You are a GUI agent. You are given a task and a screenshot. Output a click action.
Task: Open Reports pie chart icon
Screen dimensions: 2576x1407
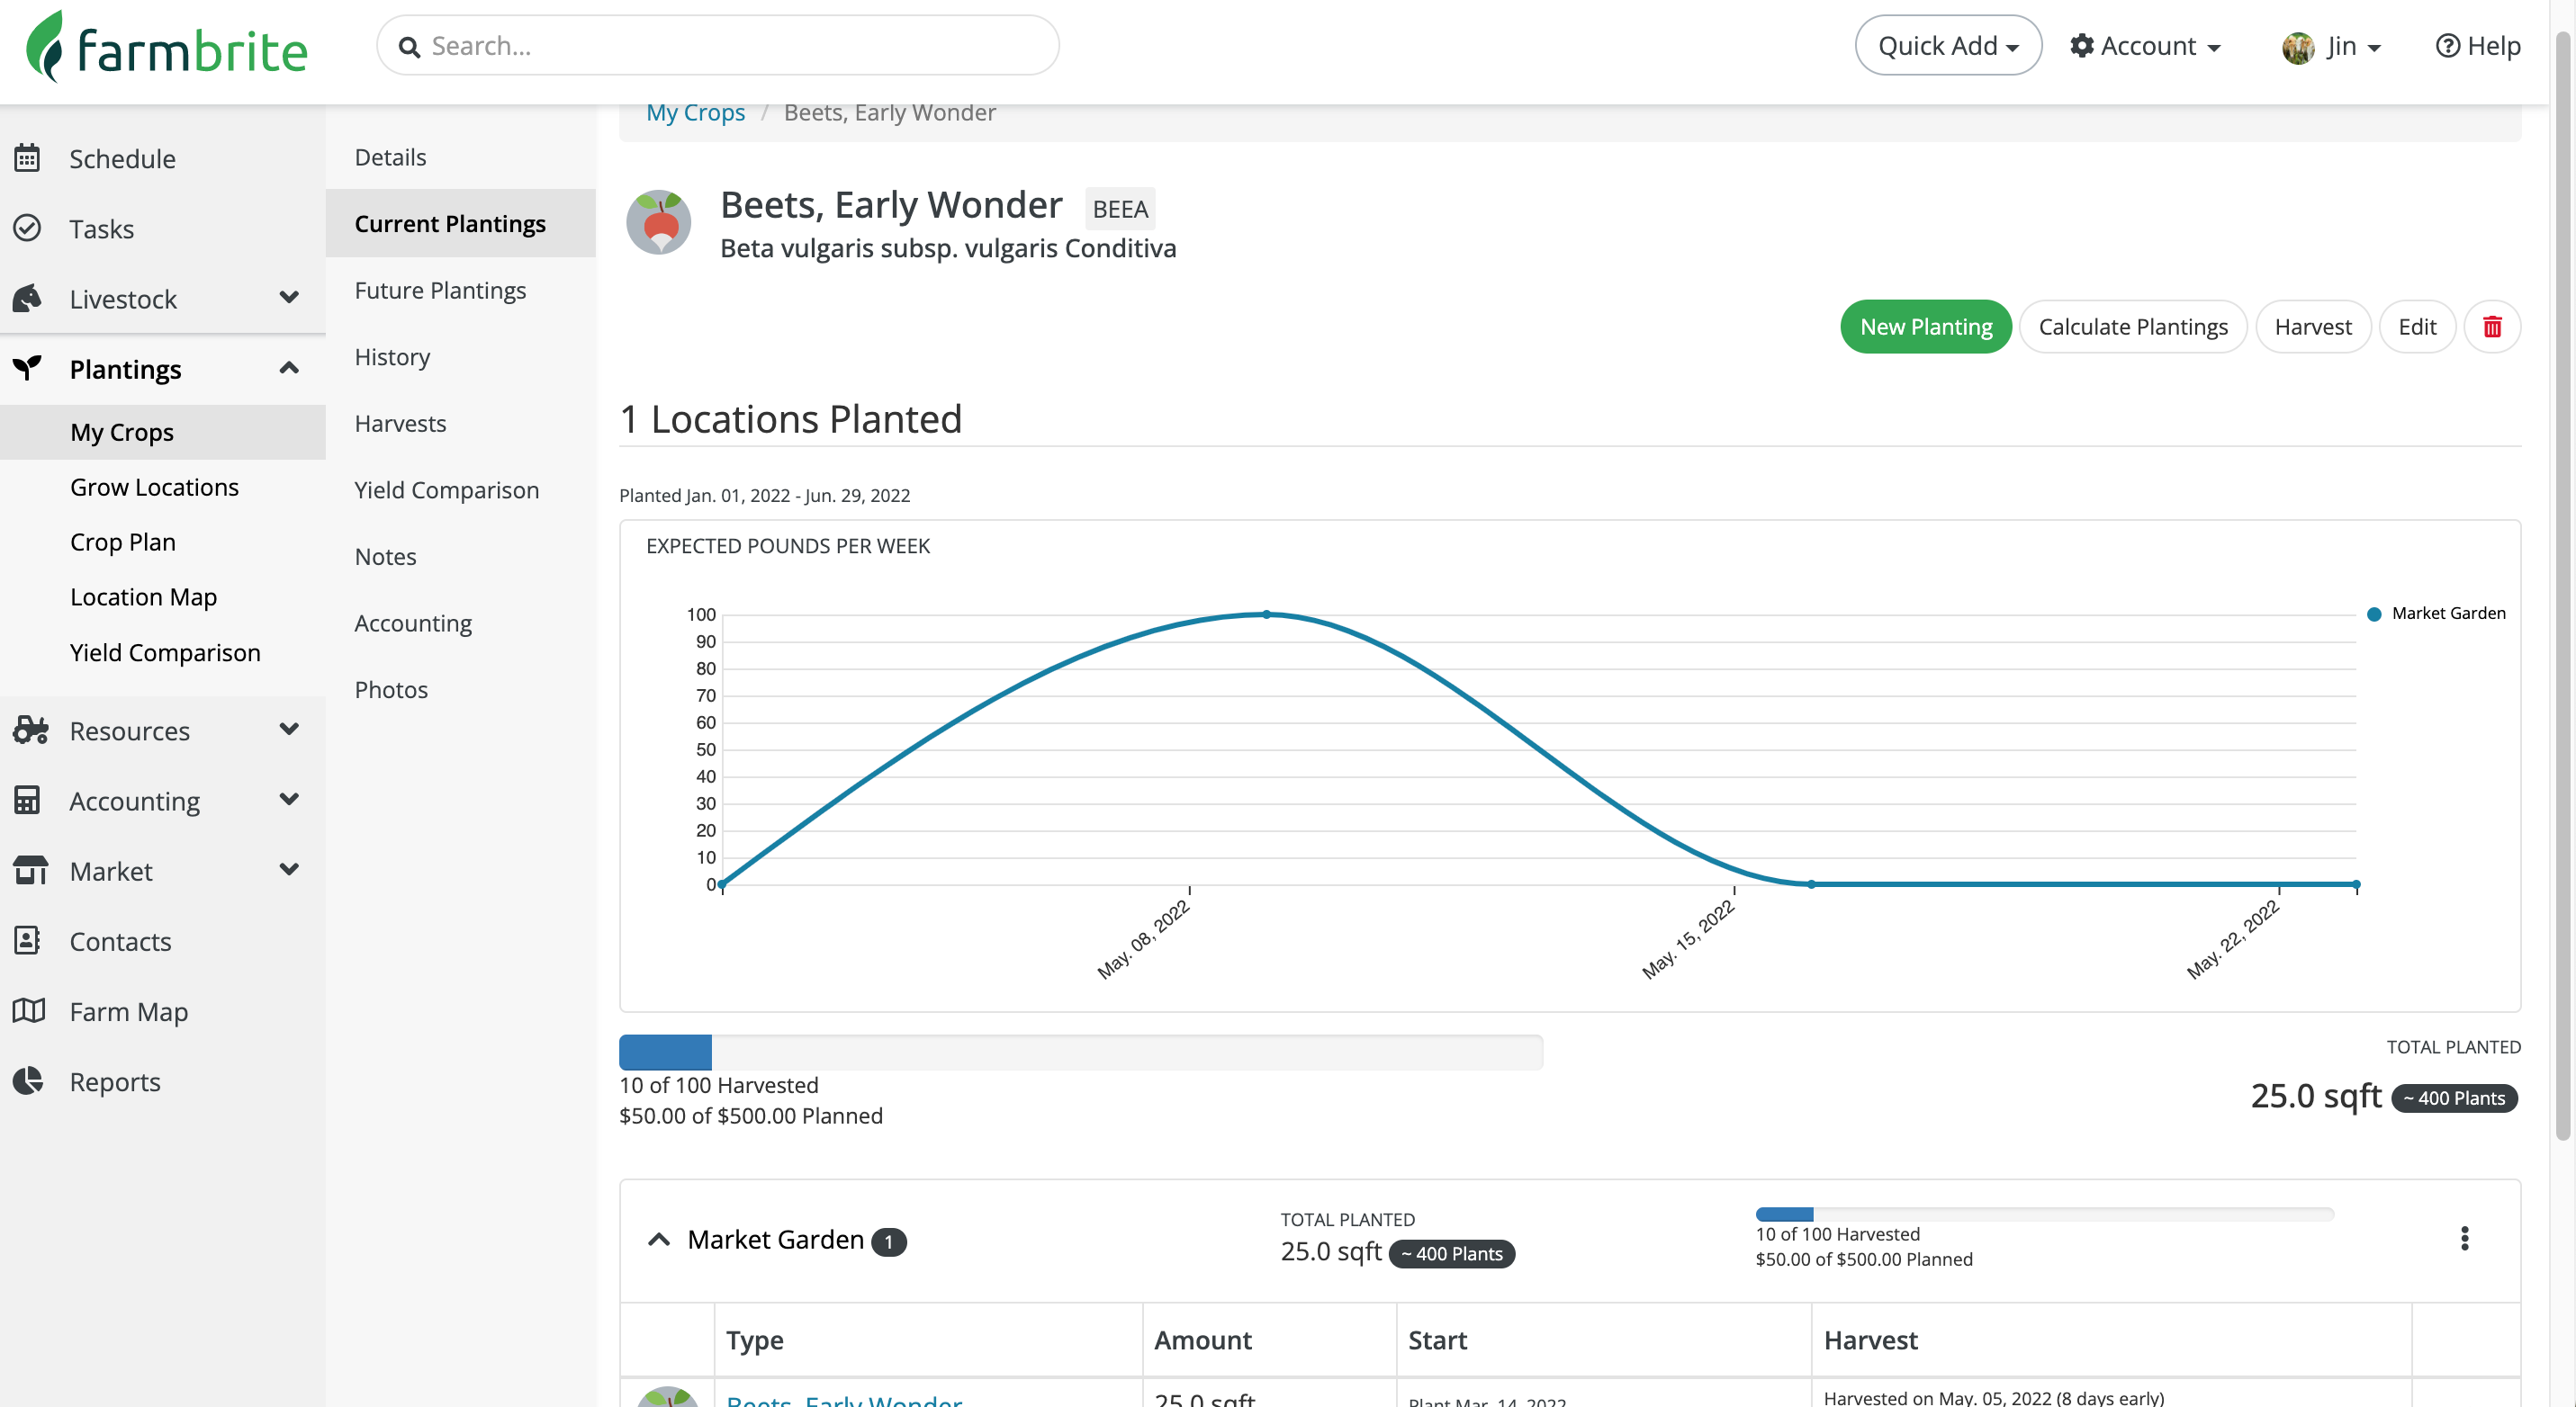(28, 1080)
